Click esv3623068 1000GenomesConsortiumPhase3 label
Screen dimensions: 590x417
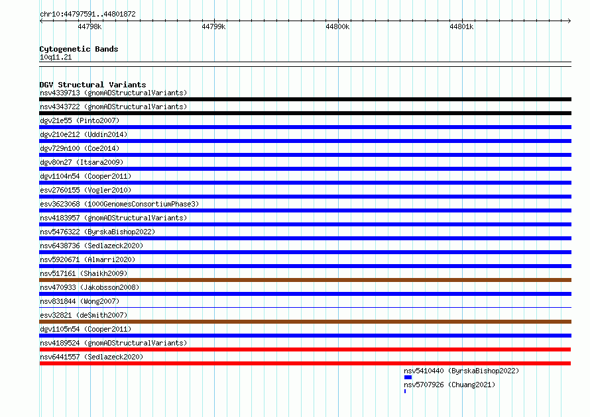119,204
